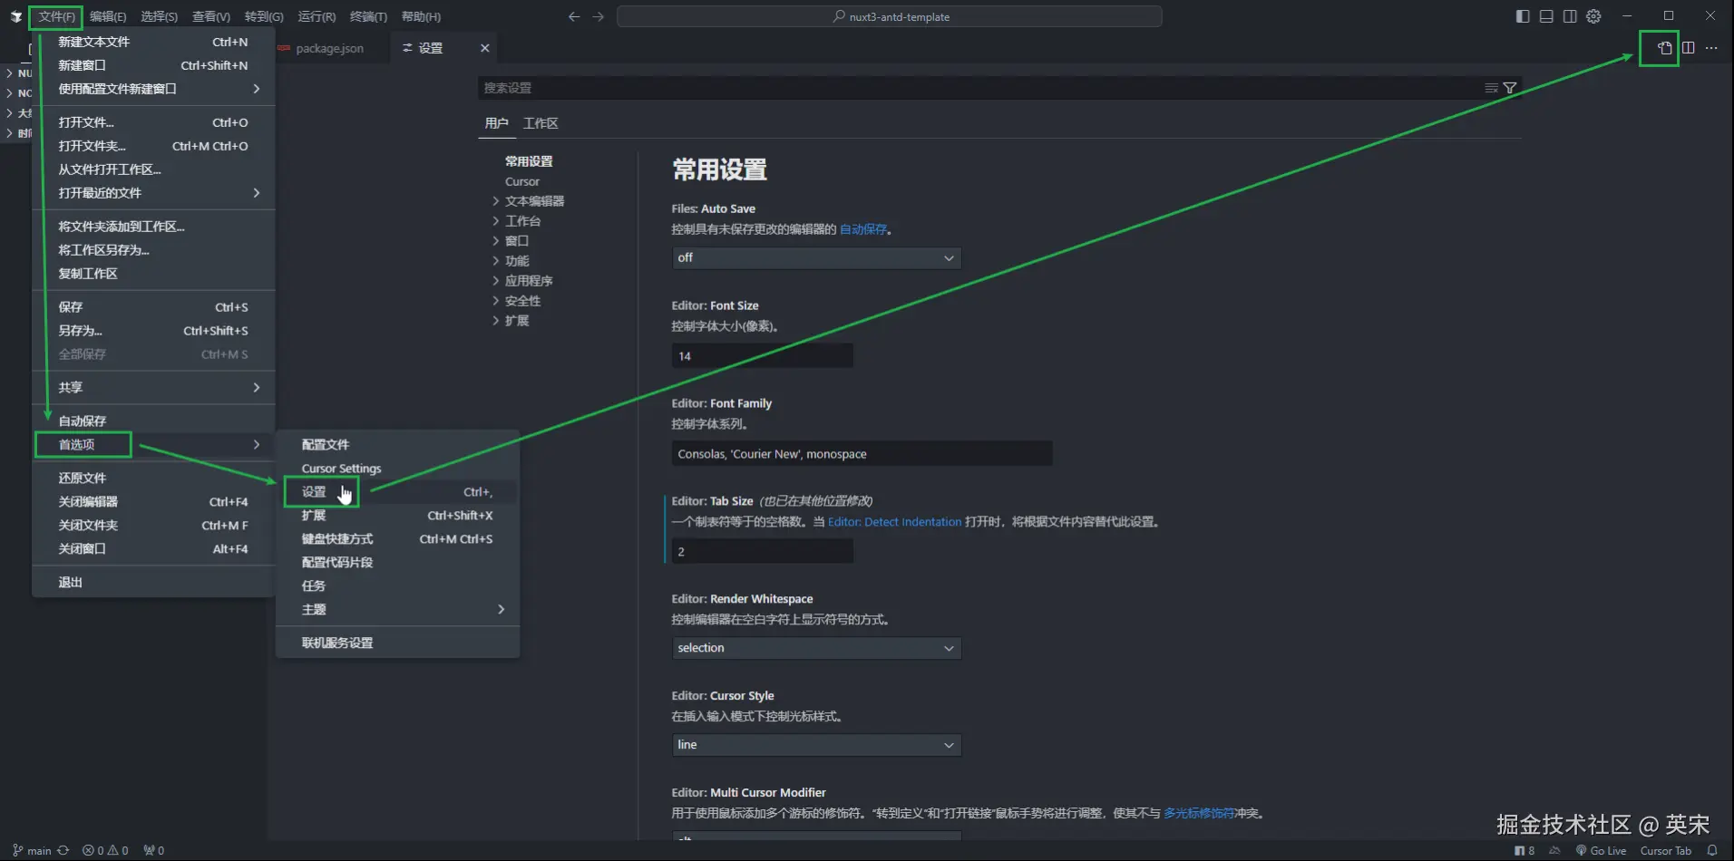Switch to the 工作区 settings tab
This screenshot has width=1734, height=861.
pyautogui.click(x=541, y=123)
